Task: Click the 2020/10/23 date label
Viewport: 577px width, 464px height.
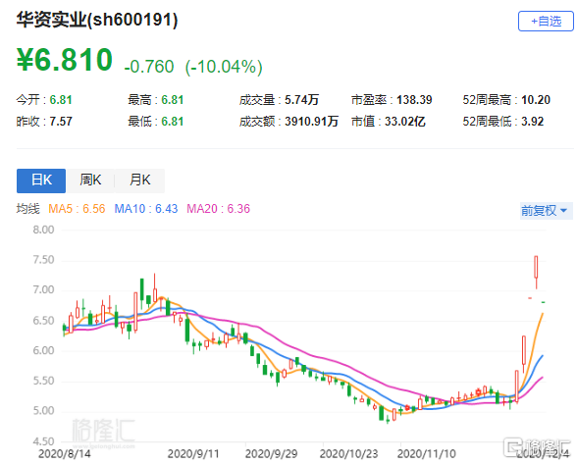Action: [x=349, y=454]
